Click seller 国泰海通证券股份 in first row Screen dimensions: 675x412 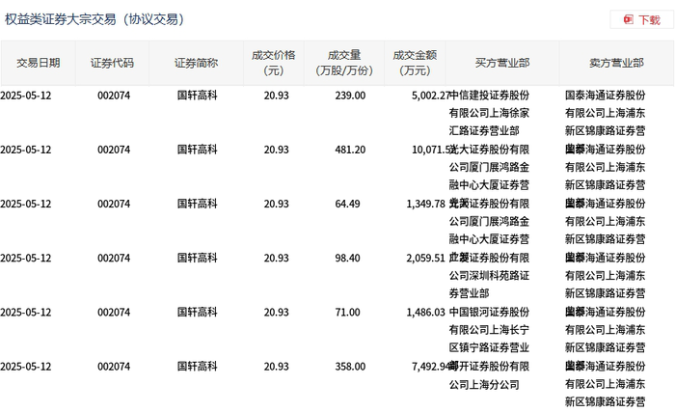[606, 96]
